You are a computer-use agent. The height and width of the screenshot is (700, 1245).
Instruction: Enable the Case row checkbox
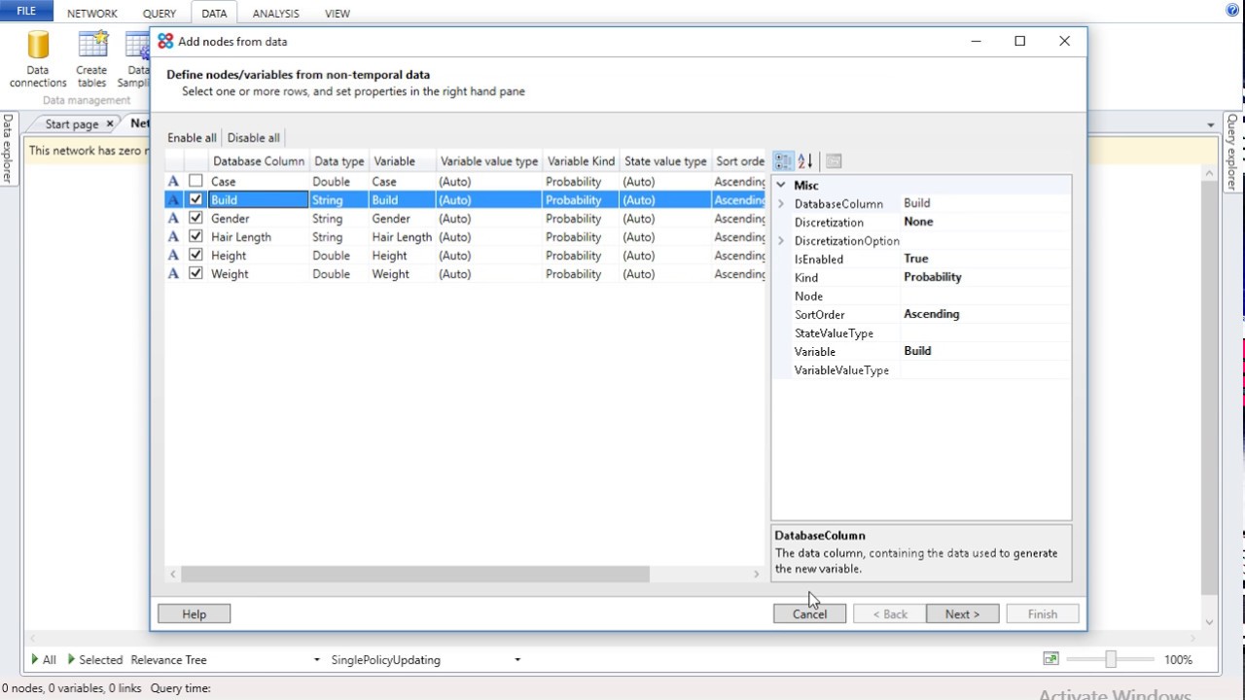(x=196, y=182)
